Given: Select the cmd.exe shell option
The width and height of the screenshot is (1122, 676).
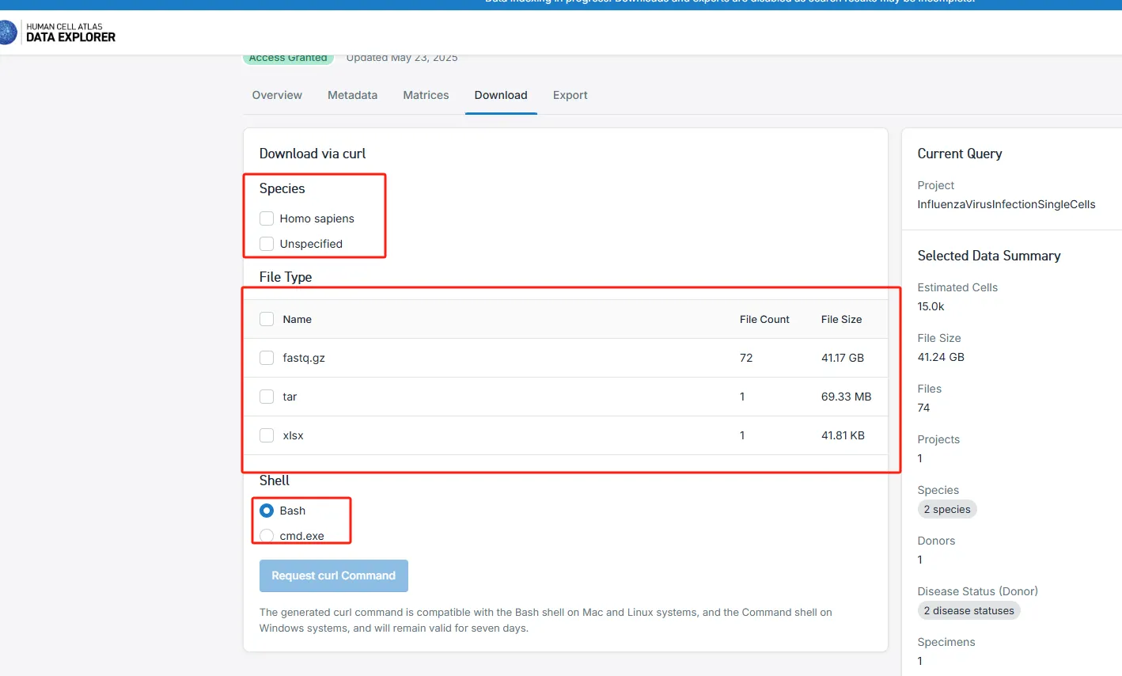Looking at the screenshot, I should point(267,536).
